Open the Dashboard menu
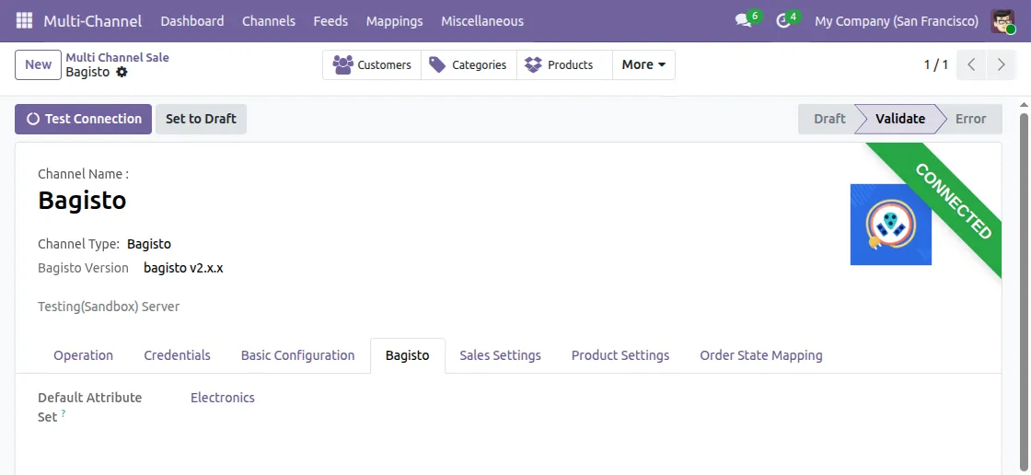The height and width of the screenshot is (475, 1031). [x=192, y=21]
